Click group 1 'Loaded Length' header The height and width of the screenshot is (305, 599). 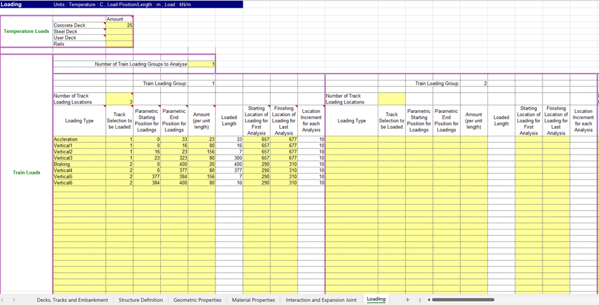pos(229,120)
